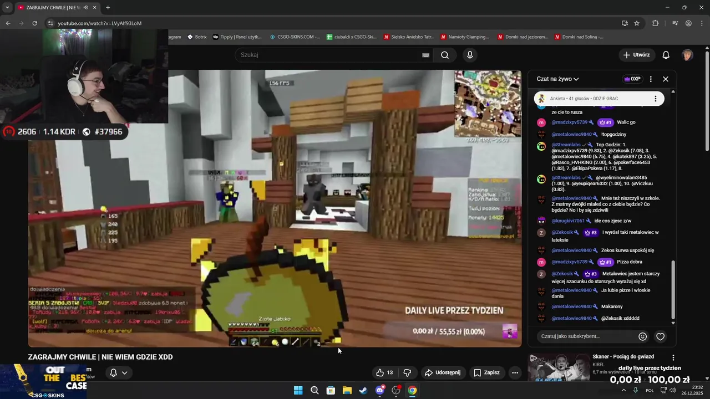Open more actions ellipsis under video
This screenshot has height=399, width=710.
515,372
